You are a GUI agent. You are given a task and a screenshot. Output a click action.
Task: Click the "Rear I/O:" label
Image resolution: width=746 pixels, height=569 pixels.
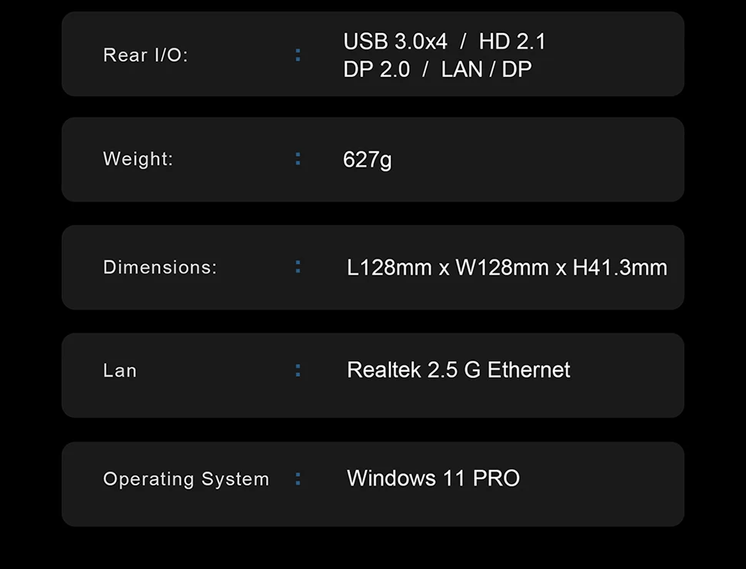click(x=145, y=55)
